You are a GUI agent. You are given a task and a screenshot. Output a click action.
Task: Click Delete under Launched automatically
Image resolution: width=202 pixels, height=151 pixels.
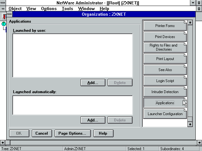(x=120, y=120)
